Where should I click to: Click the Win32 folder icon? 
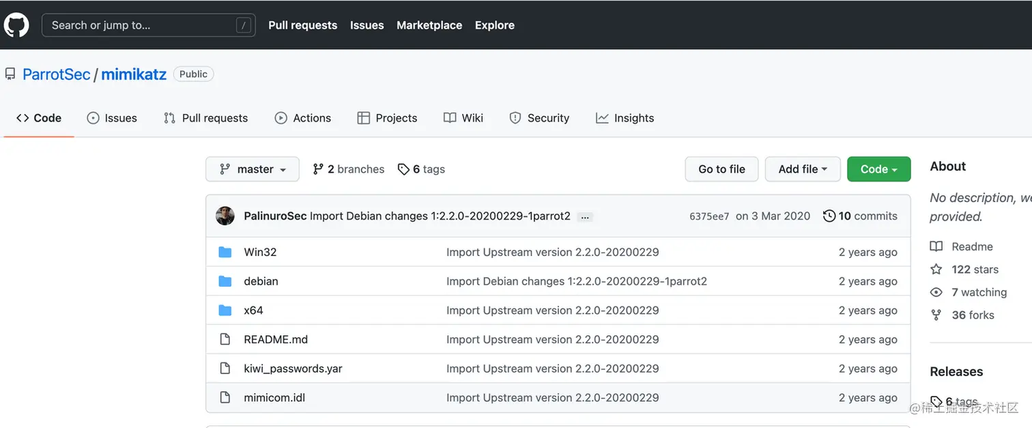225,252
